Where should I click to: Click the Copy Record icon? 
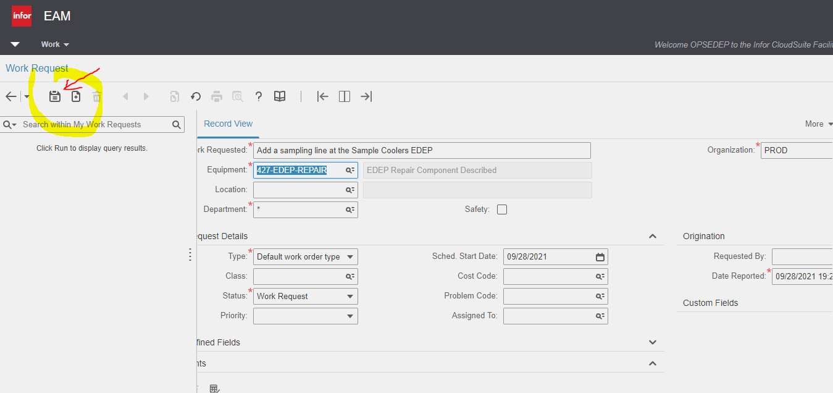click(x=175, y=96)
